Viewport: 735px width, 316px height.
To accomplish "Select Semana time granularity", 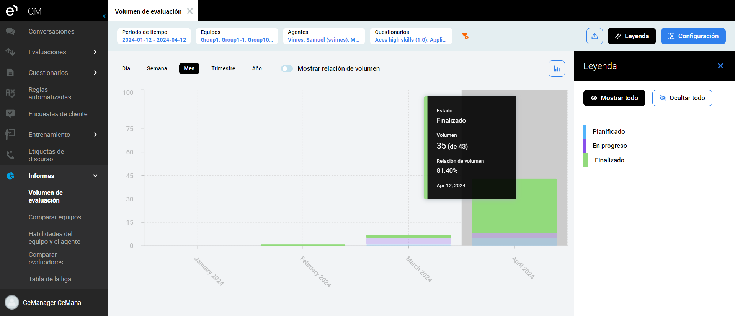I will tap(157, 68).
